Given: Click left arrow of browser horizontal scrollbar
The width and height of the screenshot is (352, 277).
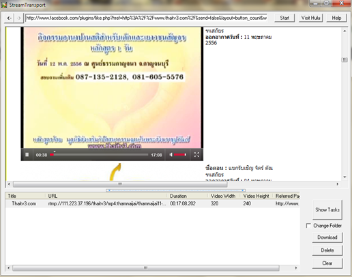Looking at the screenshot, I should [x=9, y=184].
